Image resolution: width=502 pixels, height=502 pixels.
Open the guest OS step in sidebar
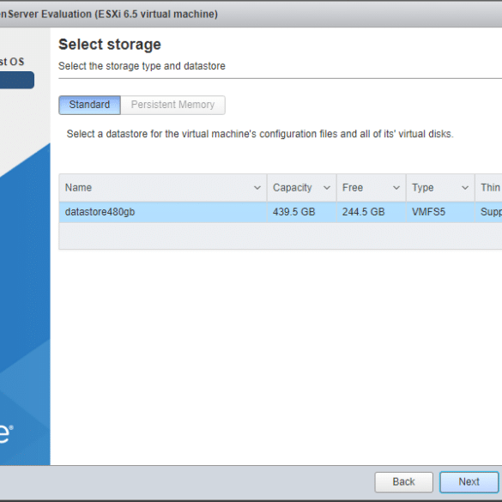[12, 62]
